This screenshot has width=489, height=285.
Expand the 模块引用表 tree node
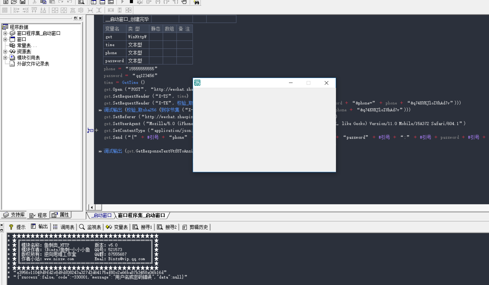(x=5, y=58)
